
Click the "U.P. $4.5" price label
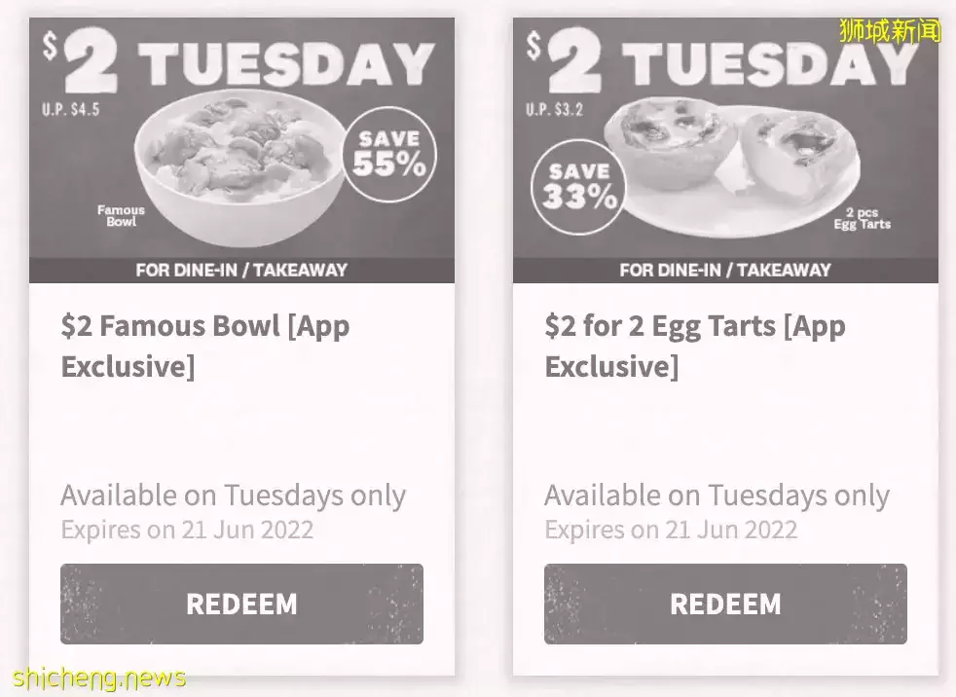click(x=70, y=110)
